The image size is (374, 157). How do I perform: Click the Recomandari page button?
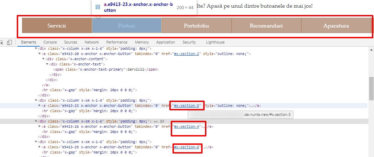(266, 25)
